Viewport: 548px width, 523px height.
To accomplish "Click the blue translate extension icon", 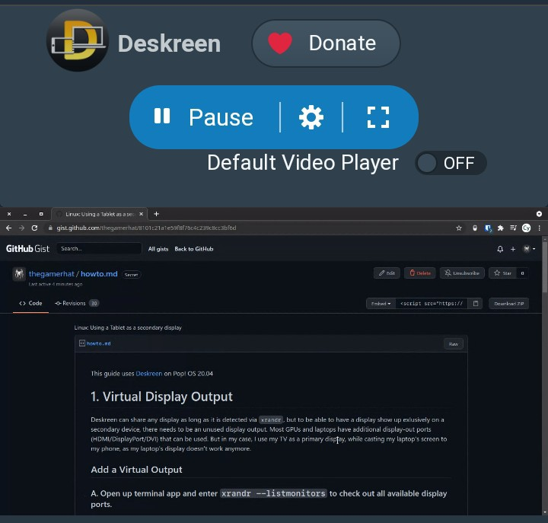I will [x=488, y=228].
